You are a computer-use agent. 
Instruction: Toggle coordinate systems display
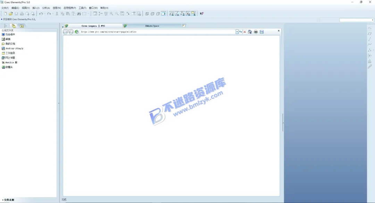tap(188, 14)
